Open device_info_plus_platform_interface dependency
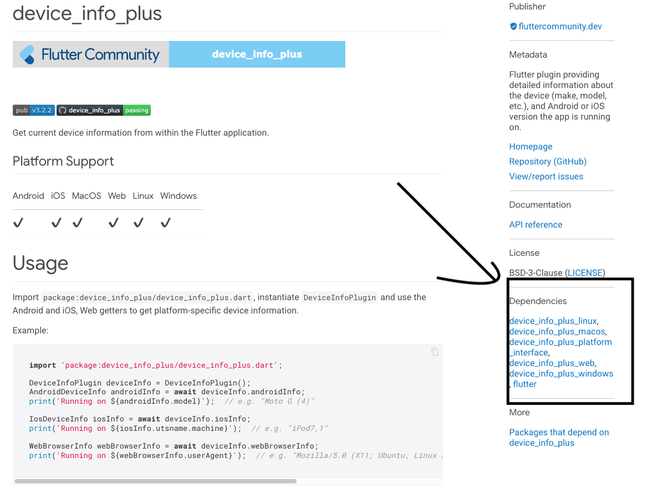 pyautogui.click(x=560, y=347)
